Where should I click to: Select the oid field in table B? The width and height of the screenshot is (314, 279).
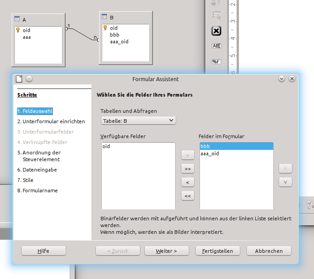tap(114, 28)
